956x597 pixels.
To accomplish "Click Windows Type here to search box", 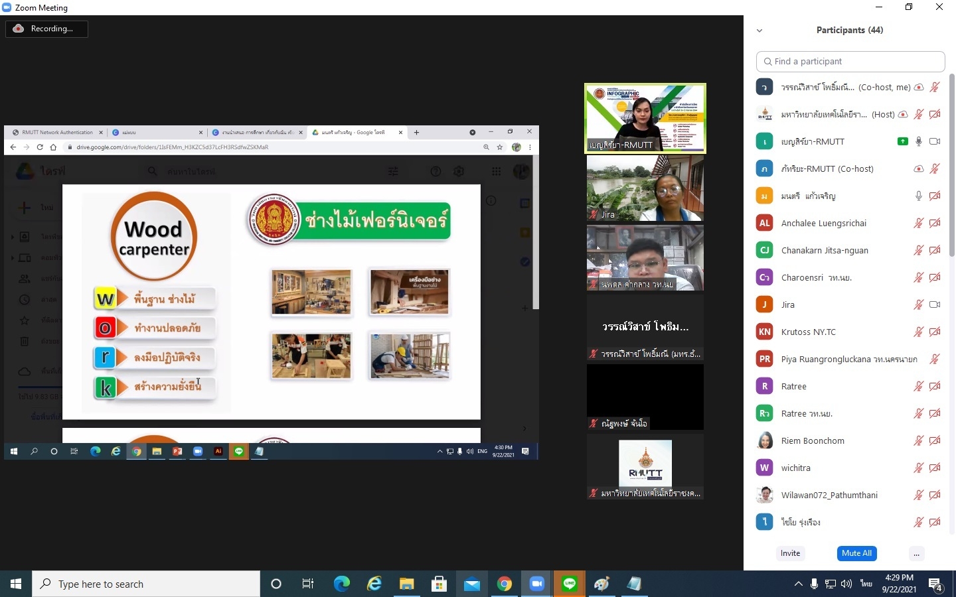I will point(146,584).
